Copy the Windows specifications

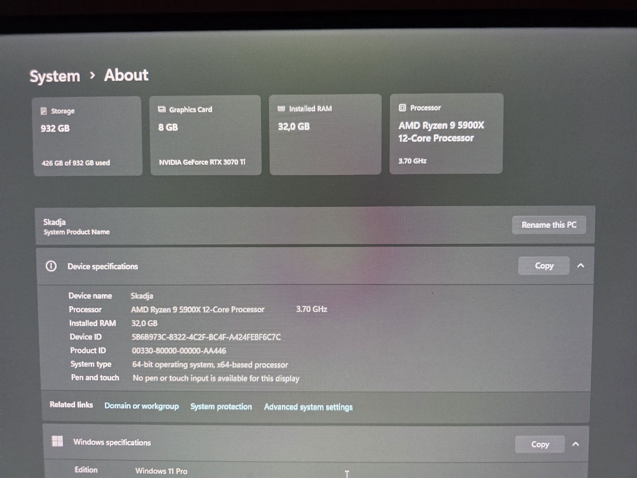click(540, 444)
